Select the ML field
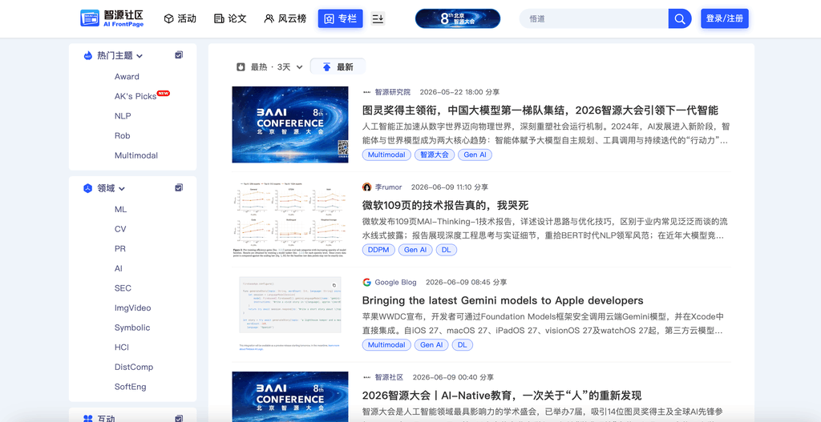This screenshot has height=422, width=821. tap(120, 209)
